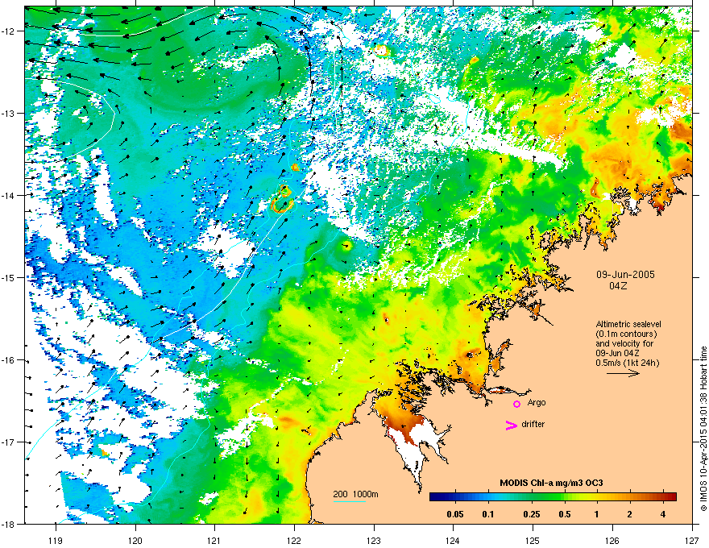Click latitude axis label '-16'
Screen dimensions: 709x548
[10, 360]
